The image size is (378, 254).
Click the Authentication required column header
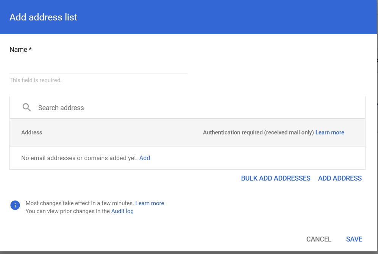tap(258, 132)
